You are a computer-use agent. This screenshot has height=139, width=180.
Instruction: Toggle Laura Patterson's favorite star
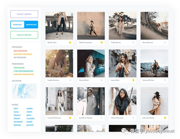point(70,118)
